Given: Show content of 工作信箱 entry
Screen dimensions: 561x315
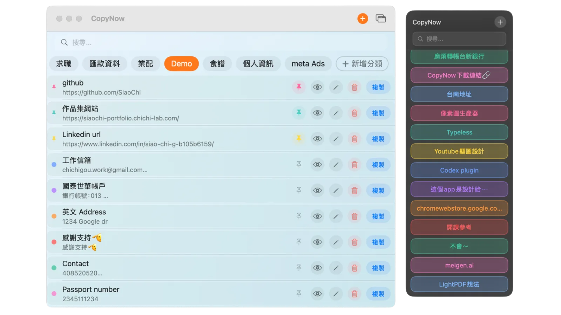Looking at the screenshot, I should pos(317,164).
